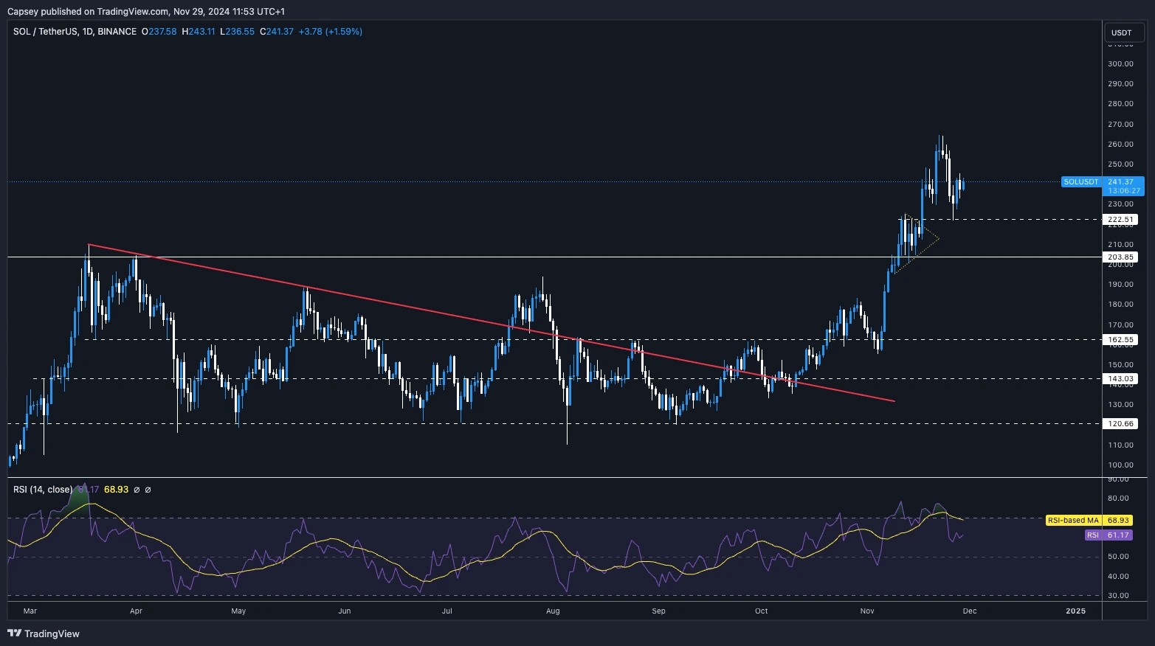Click the 143.03 dashed price level

pos(1120,378)
